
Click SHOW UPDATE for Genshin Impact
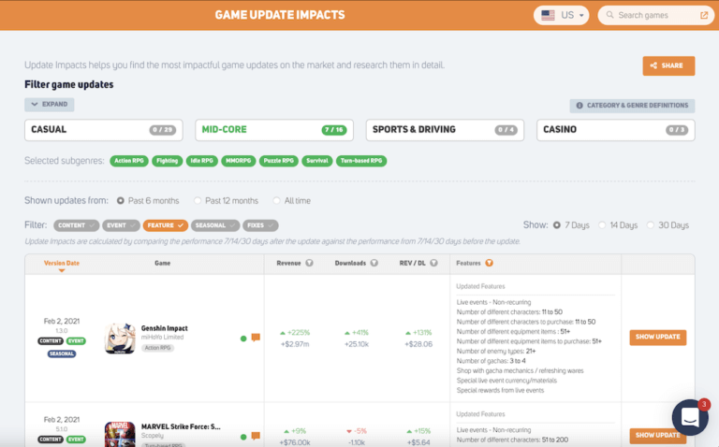(x=657, y=337)
